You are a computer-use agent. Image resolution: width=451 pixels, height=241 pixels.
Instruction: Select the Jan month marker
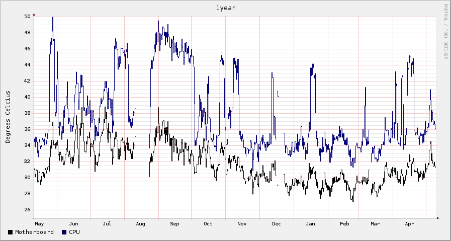click(311, 223)
